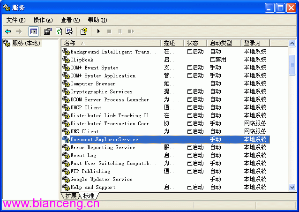Image resolution: width=299 pixels, height=212 pixels.
Task: Open the Properties toolbar icon
Action: 48,31
